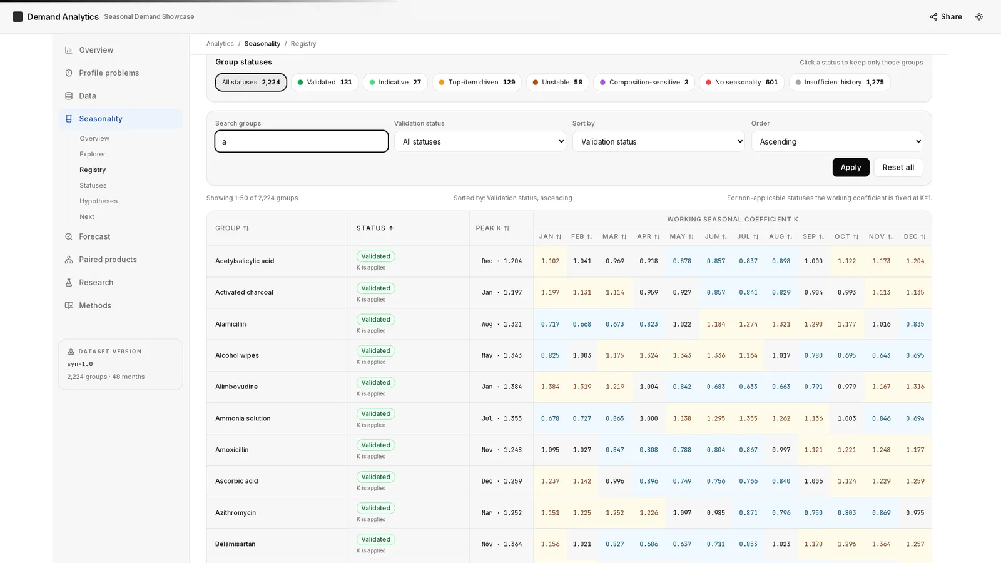Open the Next submenu item
Viewport: 1001px width, 563px height.
coord(87,217)
